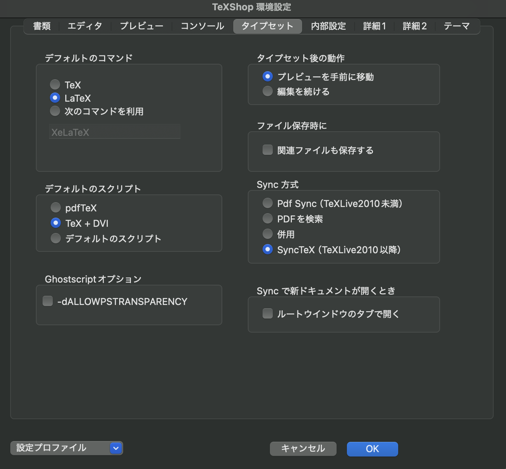Click the XeLaTeX command text field
The height and width of the screenshot is (469, 506).
click(115, 132)
